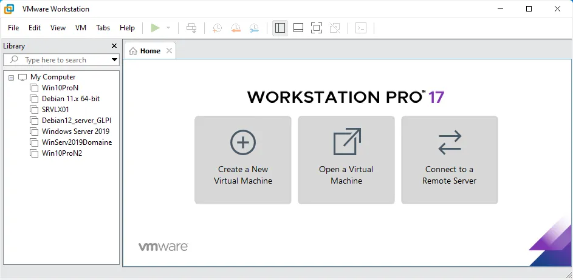Close the VMware Workstation window
The image size is (573, 280).
(x=558, y=8)
